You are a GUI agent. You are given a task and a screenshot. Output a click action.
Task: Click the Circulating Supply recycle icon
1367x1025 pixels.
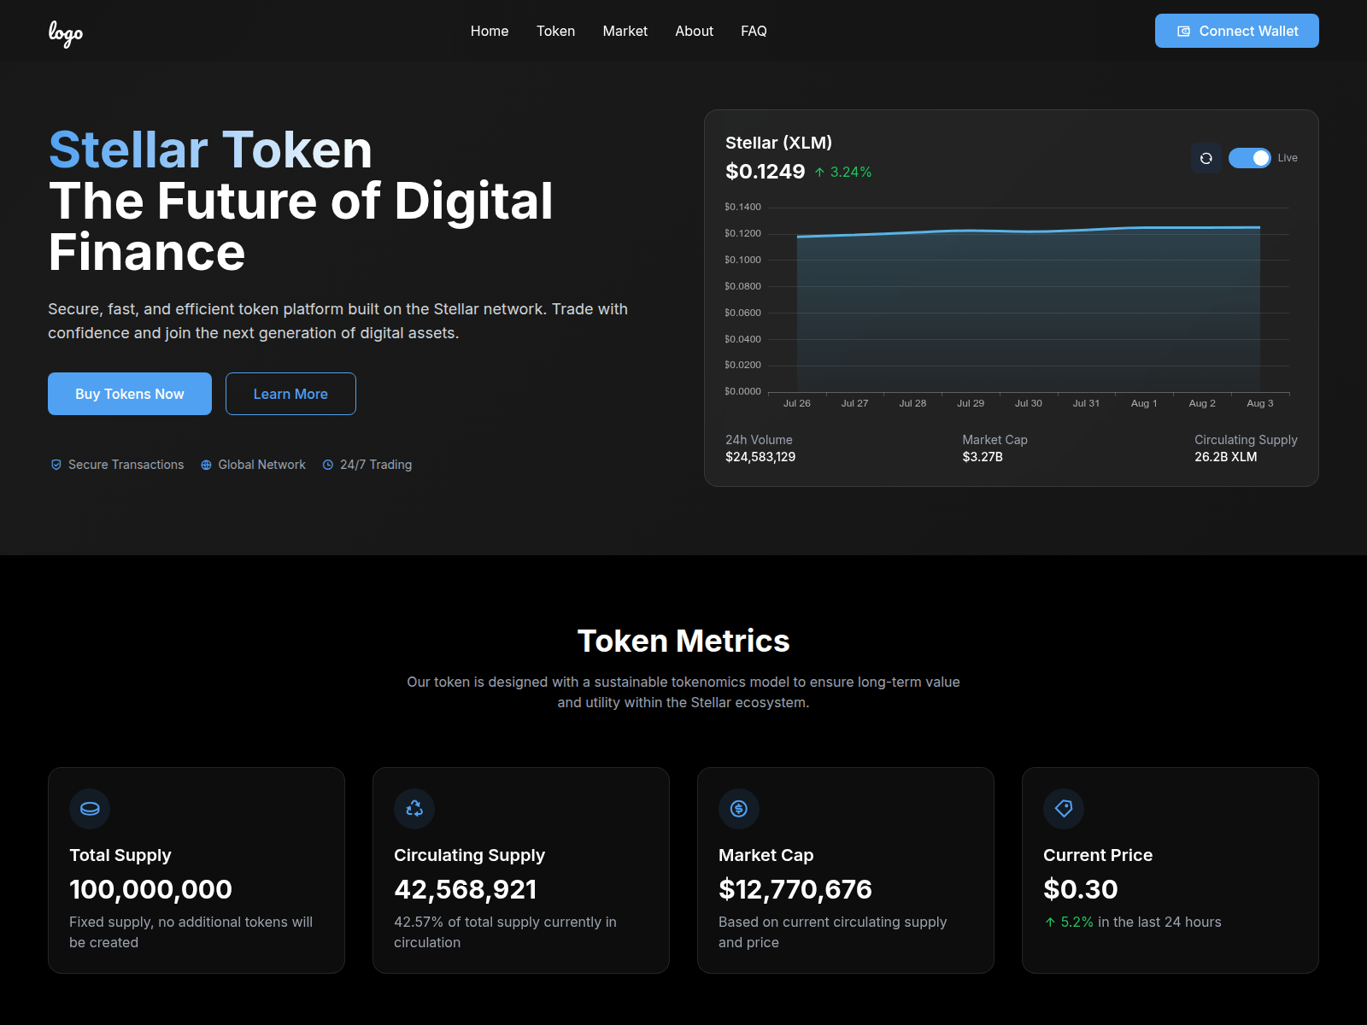(414, 809)
